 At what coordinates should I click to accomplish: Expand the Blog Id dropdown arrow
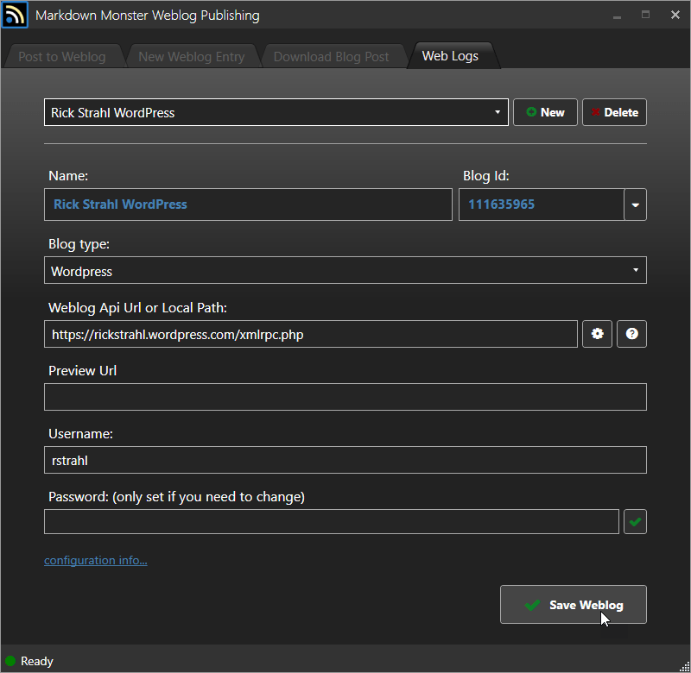[x=635, y=204]
